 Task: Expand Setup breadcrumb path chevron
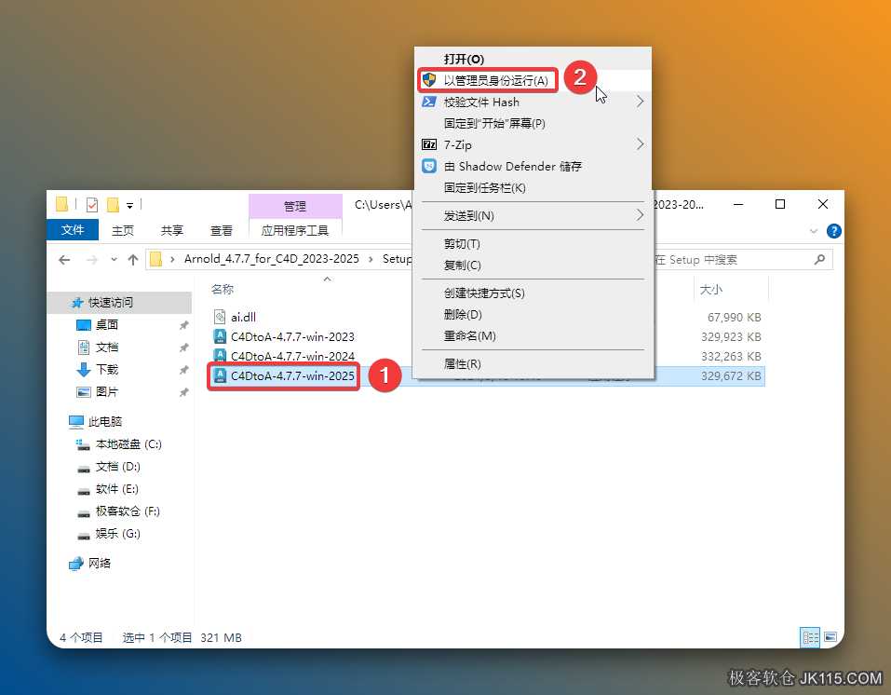click(x=371, y=259)
